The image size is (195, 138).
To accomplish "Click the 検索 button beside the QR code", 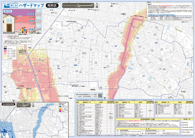I will [x=95, y=96].
